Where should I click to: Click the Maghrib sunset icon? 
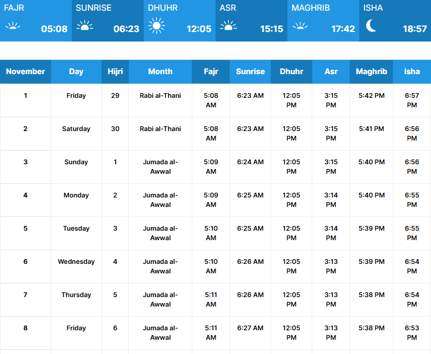click(x=300, y=26)
